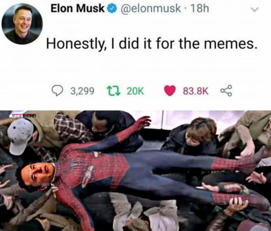Click the watermark label on the meme image
This screenshot has height=231, width=271.
(24, 115)
